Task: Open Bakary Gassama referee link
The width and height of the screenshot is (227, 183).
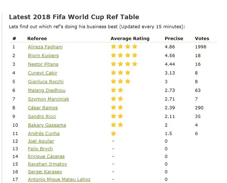Action: pos(47,125)
